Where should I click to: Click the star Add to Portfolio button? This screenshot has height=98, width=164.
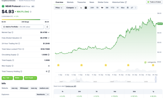coord(23,27)
